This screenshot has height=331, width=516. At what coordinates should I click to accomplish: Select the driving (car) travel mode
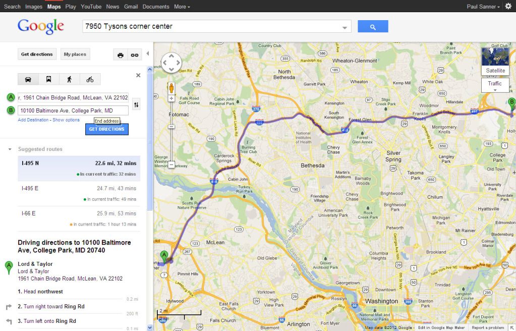pyautogui.click(x=28, y=79)
